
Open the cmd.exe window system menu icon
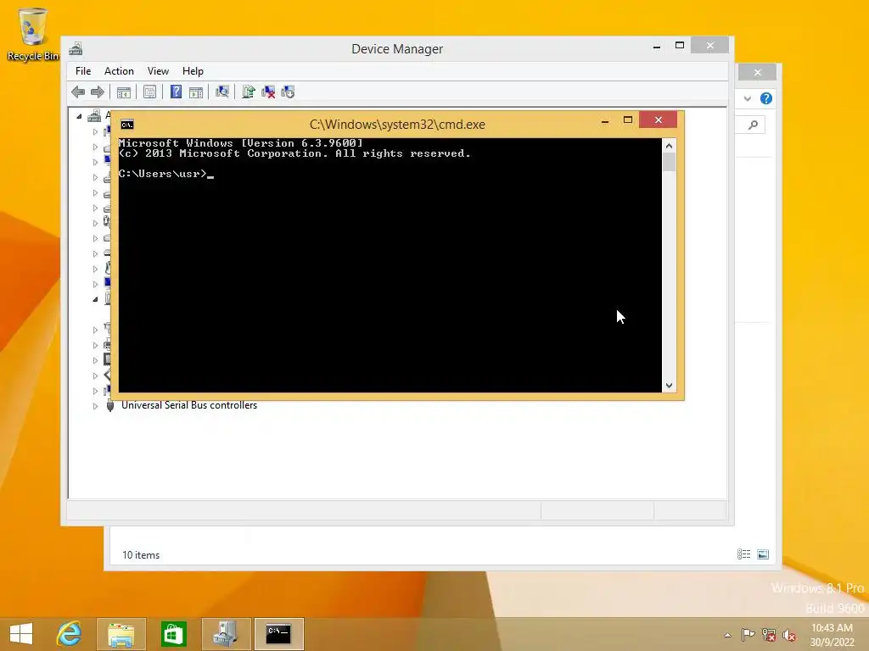[127, 125]
